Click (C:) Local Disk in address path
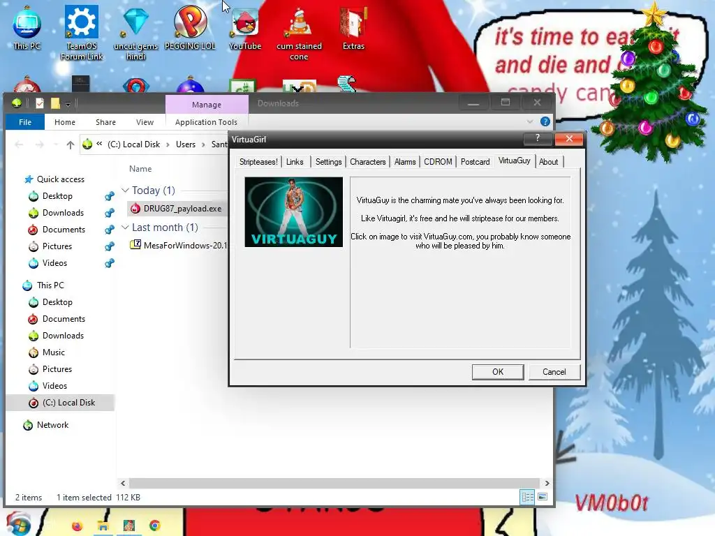Screen dimensions: 715x536 133,144
